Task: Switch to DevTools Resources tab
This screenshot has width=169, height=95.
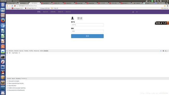Action: point(36,51)
